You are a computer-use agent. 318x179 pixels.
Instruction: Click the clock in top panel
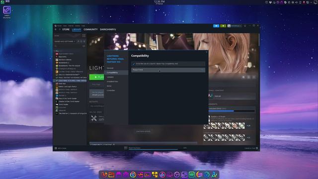[159, 2]
